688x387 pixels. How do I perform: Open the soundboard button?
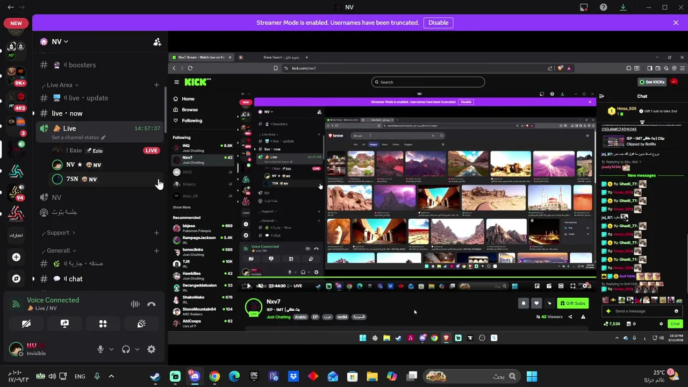coord(141,324)
